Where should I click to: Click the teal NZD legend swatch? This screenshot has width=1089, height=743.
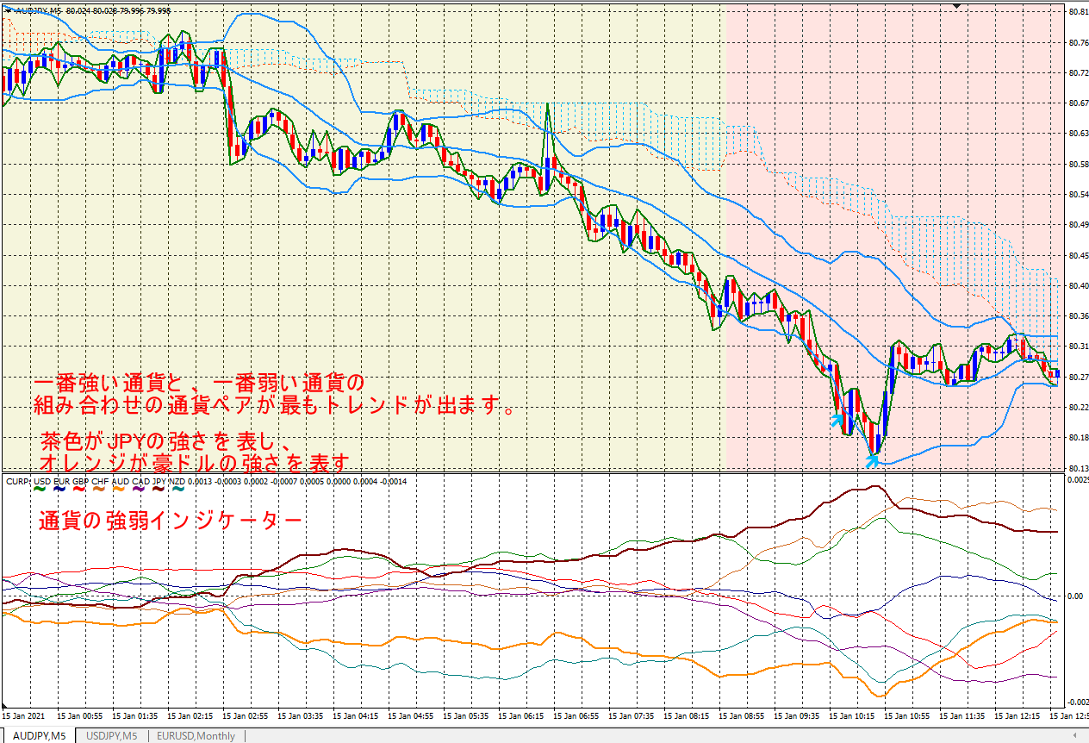point(178,489)
